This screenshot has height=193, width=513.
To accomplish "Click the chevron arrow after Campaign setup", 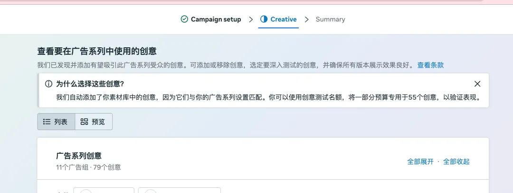I will [251, 19].
